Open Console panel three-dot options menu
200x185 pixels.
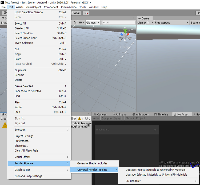[89, 114]
